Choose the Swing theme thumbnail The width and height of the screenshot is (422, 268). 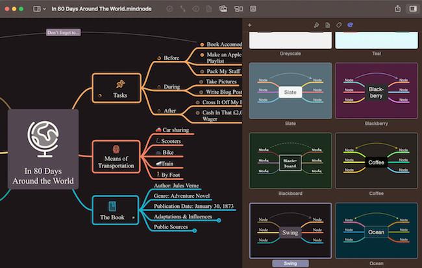(x=290, y=230)
